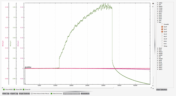Select the RCOU tree entry
Image resolution: width=176 pixels, height=96 pixels.
tap(160, 64)
